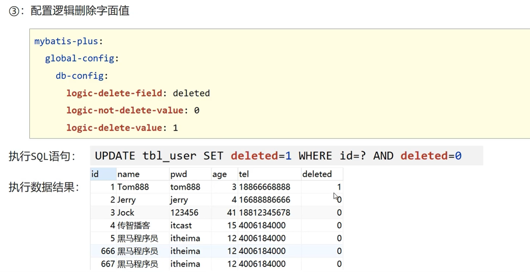Select the global-config key line
The width and height of the screenshot is (530, 272).
coord(82,59)
